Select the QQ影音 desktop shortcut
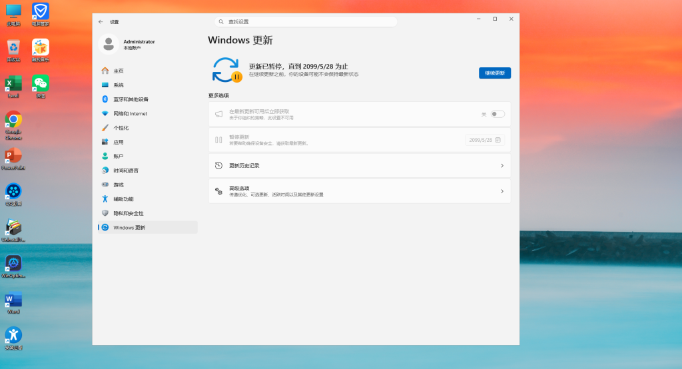The image size is (682, 369). 13,194
